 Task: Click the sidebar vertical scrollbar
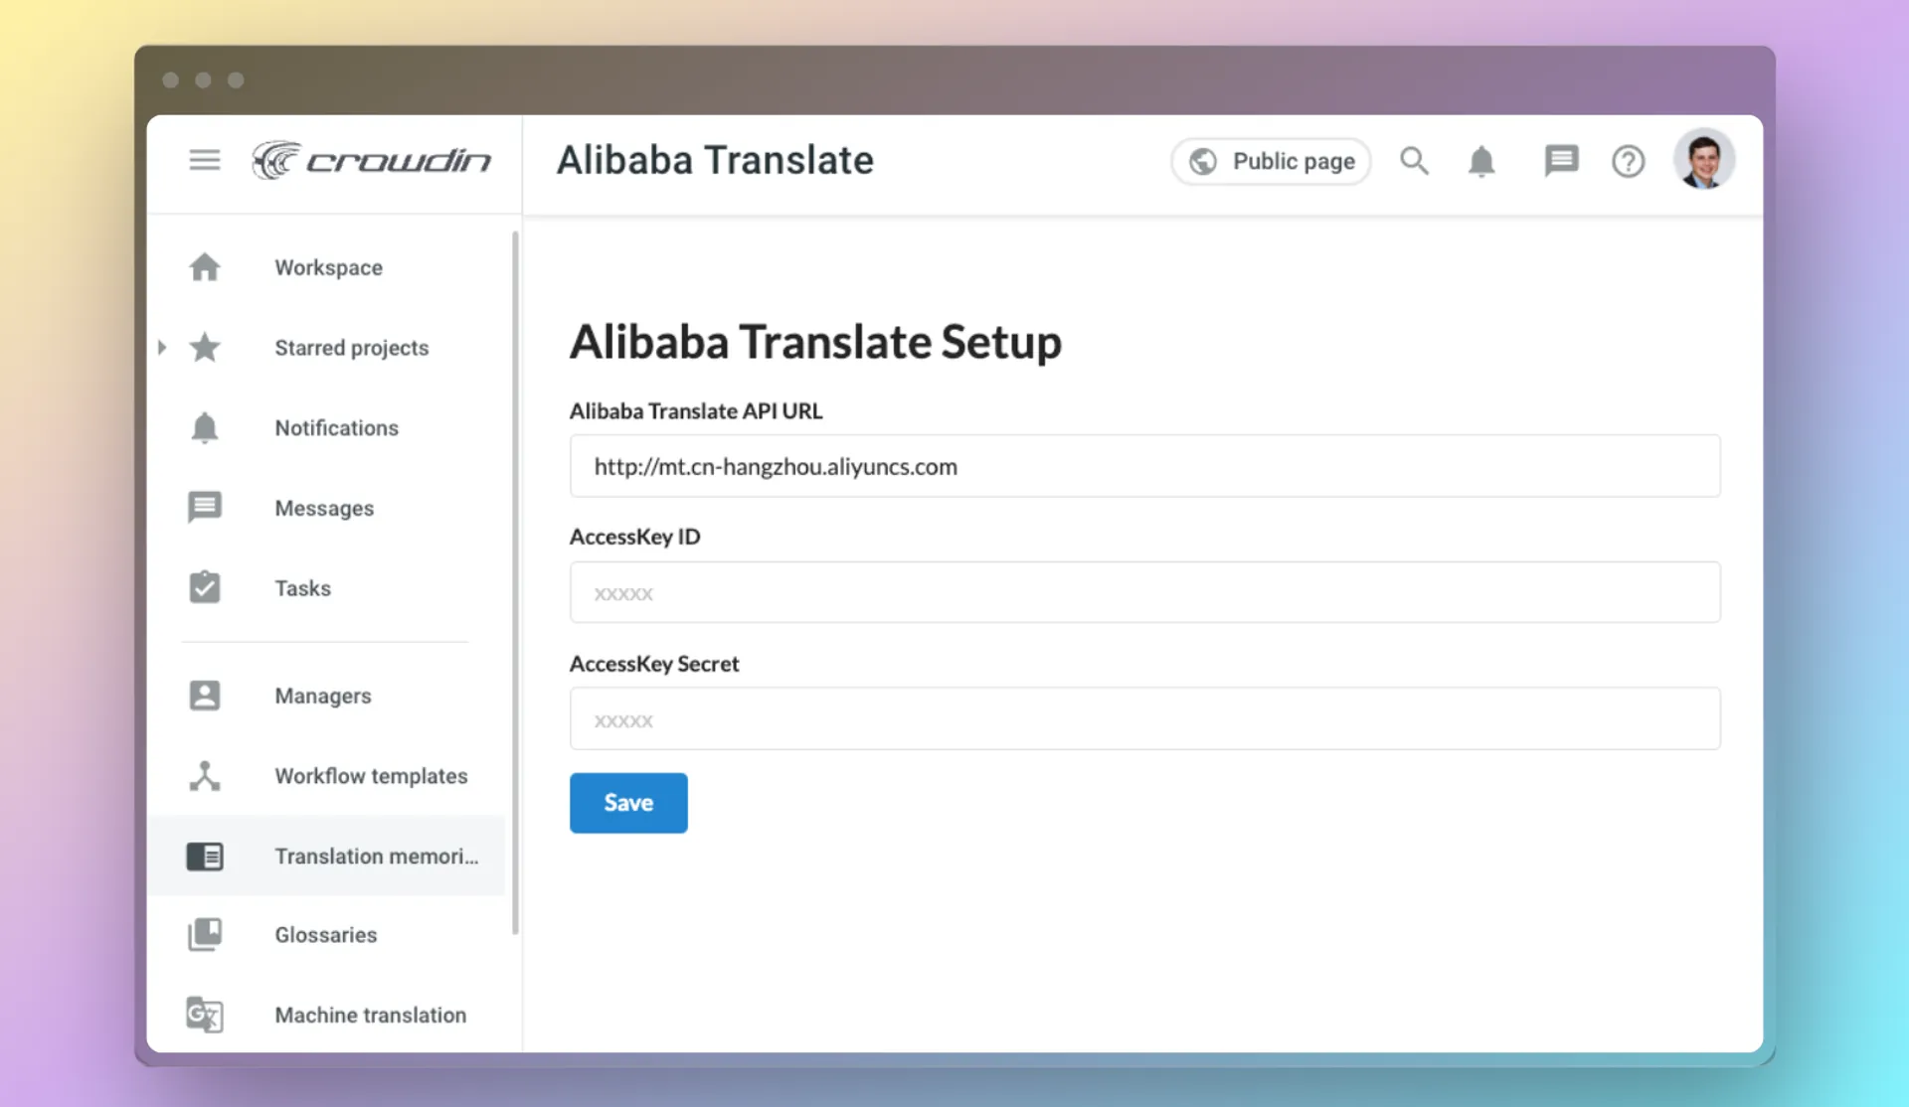(515, 583)
